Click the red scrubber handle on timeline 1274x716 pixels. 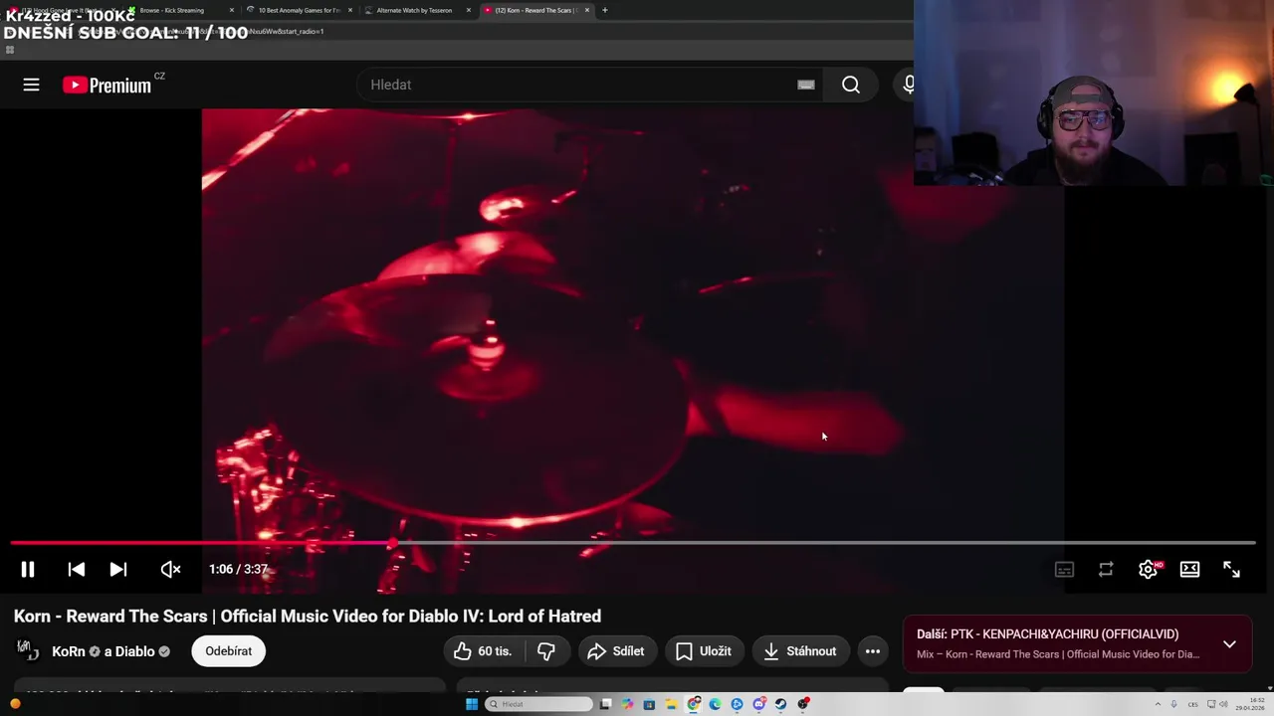(x=394, y=543)
